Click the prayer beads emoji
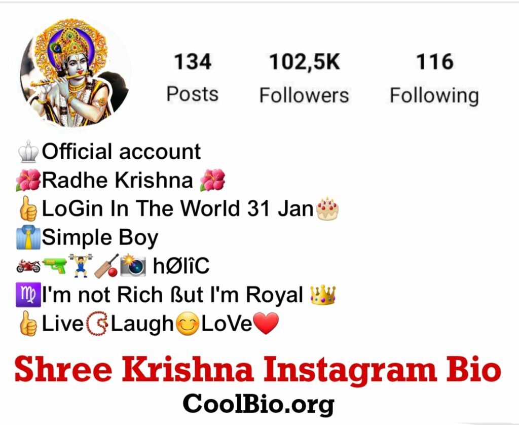Screen dimensions: 519x425 click(97, 323)
